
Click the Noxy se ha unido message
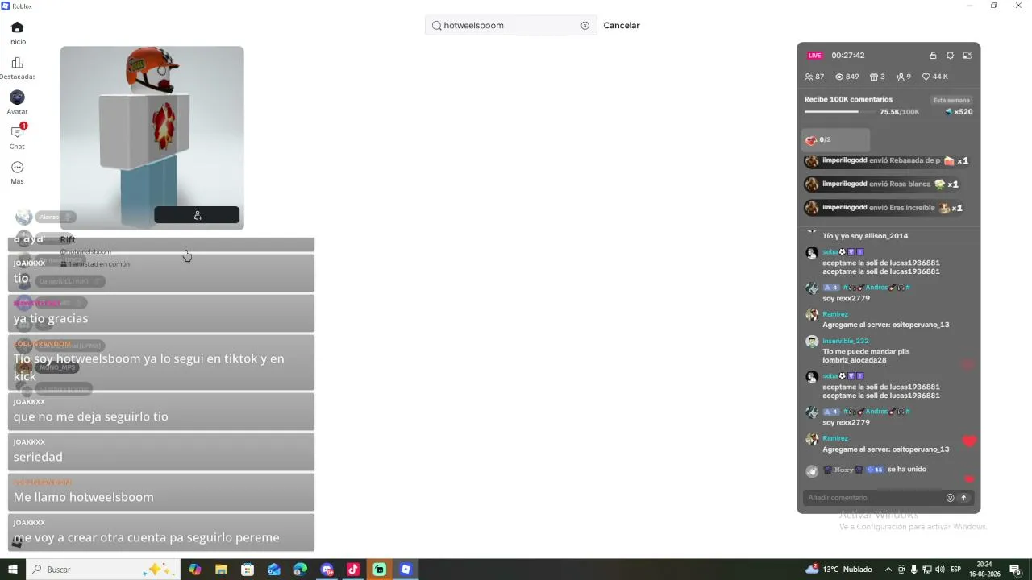867,470
